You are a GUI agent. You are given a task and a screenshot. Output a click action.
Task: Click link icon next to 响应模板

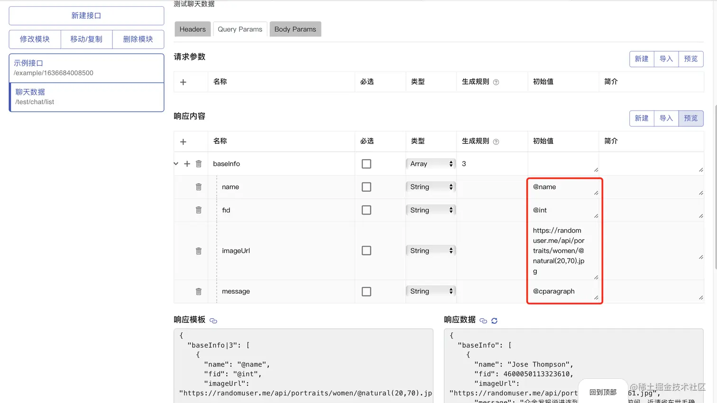click(213, 321)
